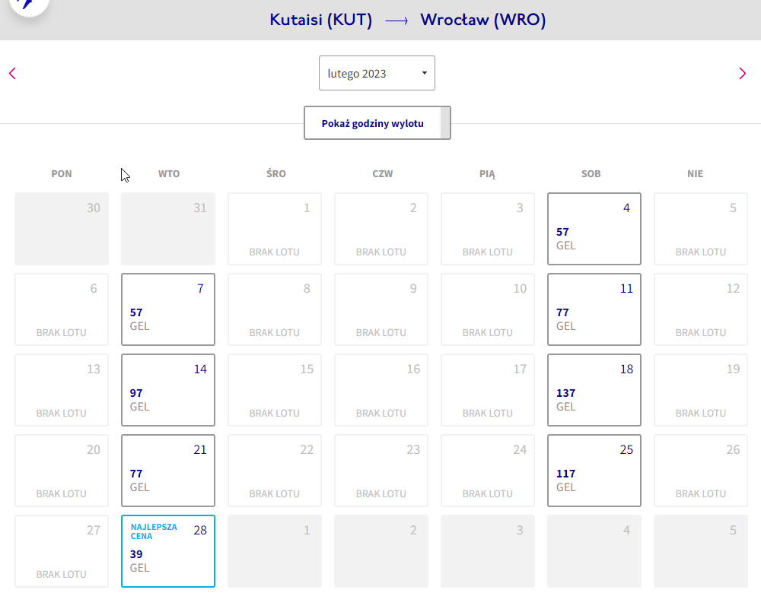
Task: Select February 7 flight for 57 GEL
Action: point(168,309)
